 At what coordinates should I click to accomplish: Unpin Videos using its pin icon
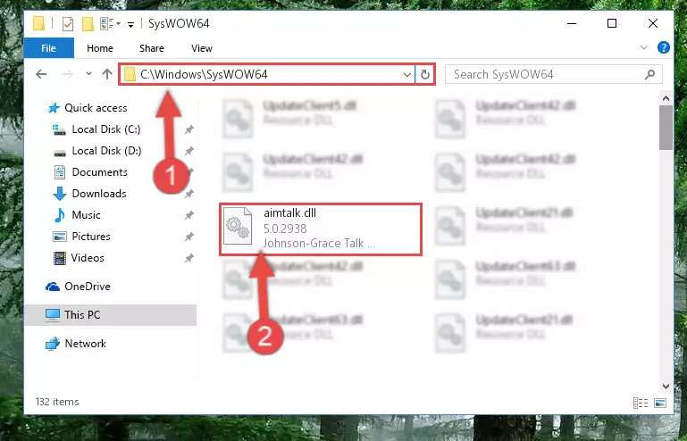tap(189, 258)
